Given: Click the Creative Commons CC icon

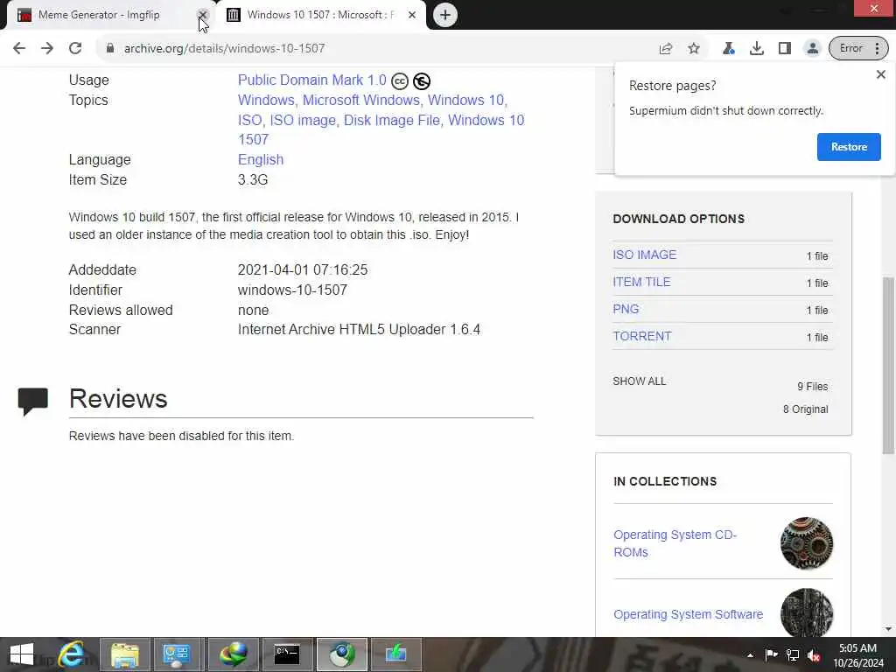Looking at the screenshot, I should (x=400, y=81).
